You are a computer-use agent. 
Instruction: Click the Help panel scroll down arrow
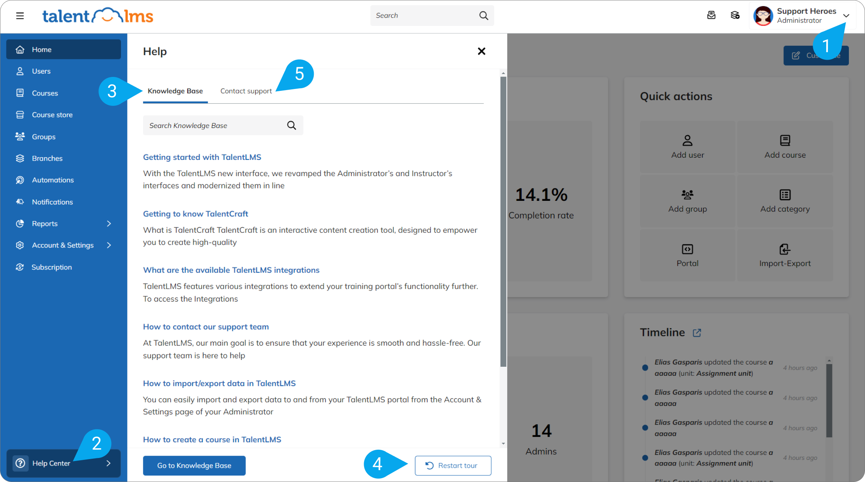503,444
